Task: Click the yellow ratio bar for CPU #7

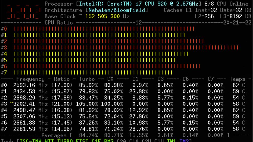Action: tap(93, 72)
